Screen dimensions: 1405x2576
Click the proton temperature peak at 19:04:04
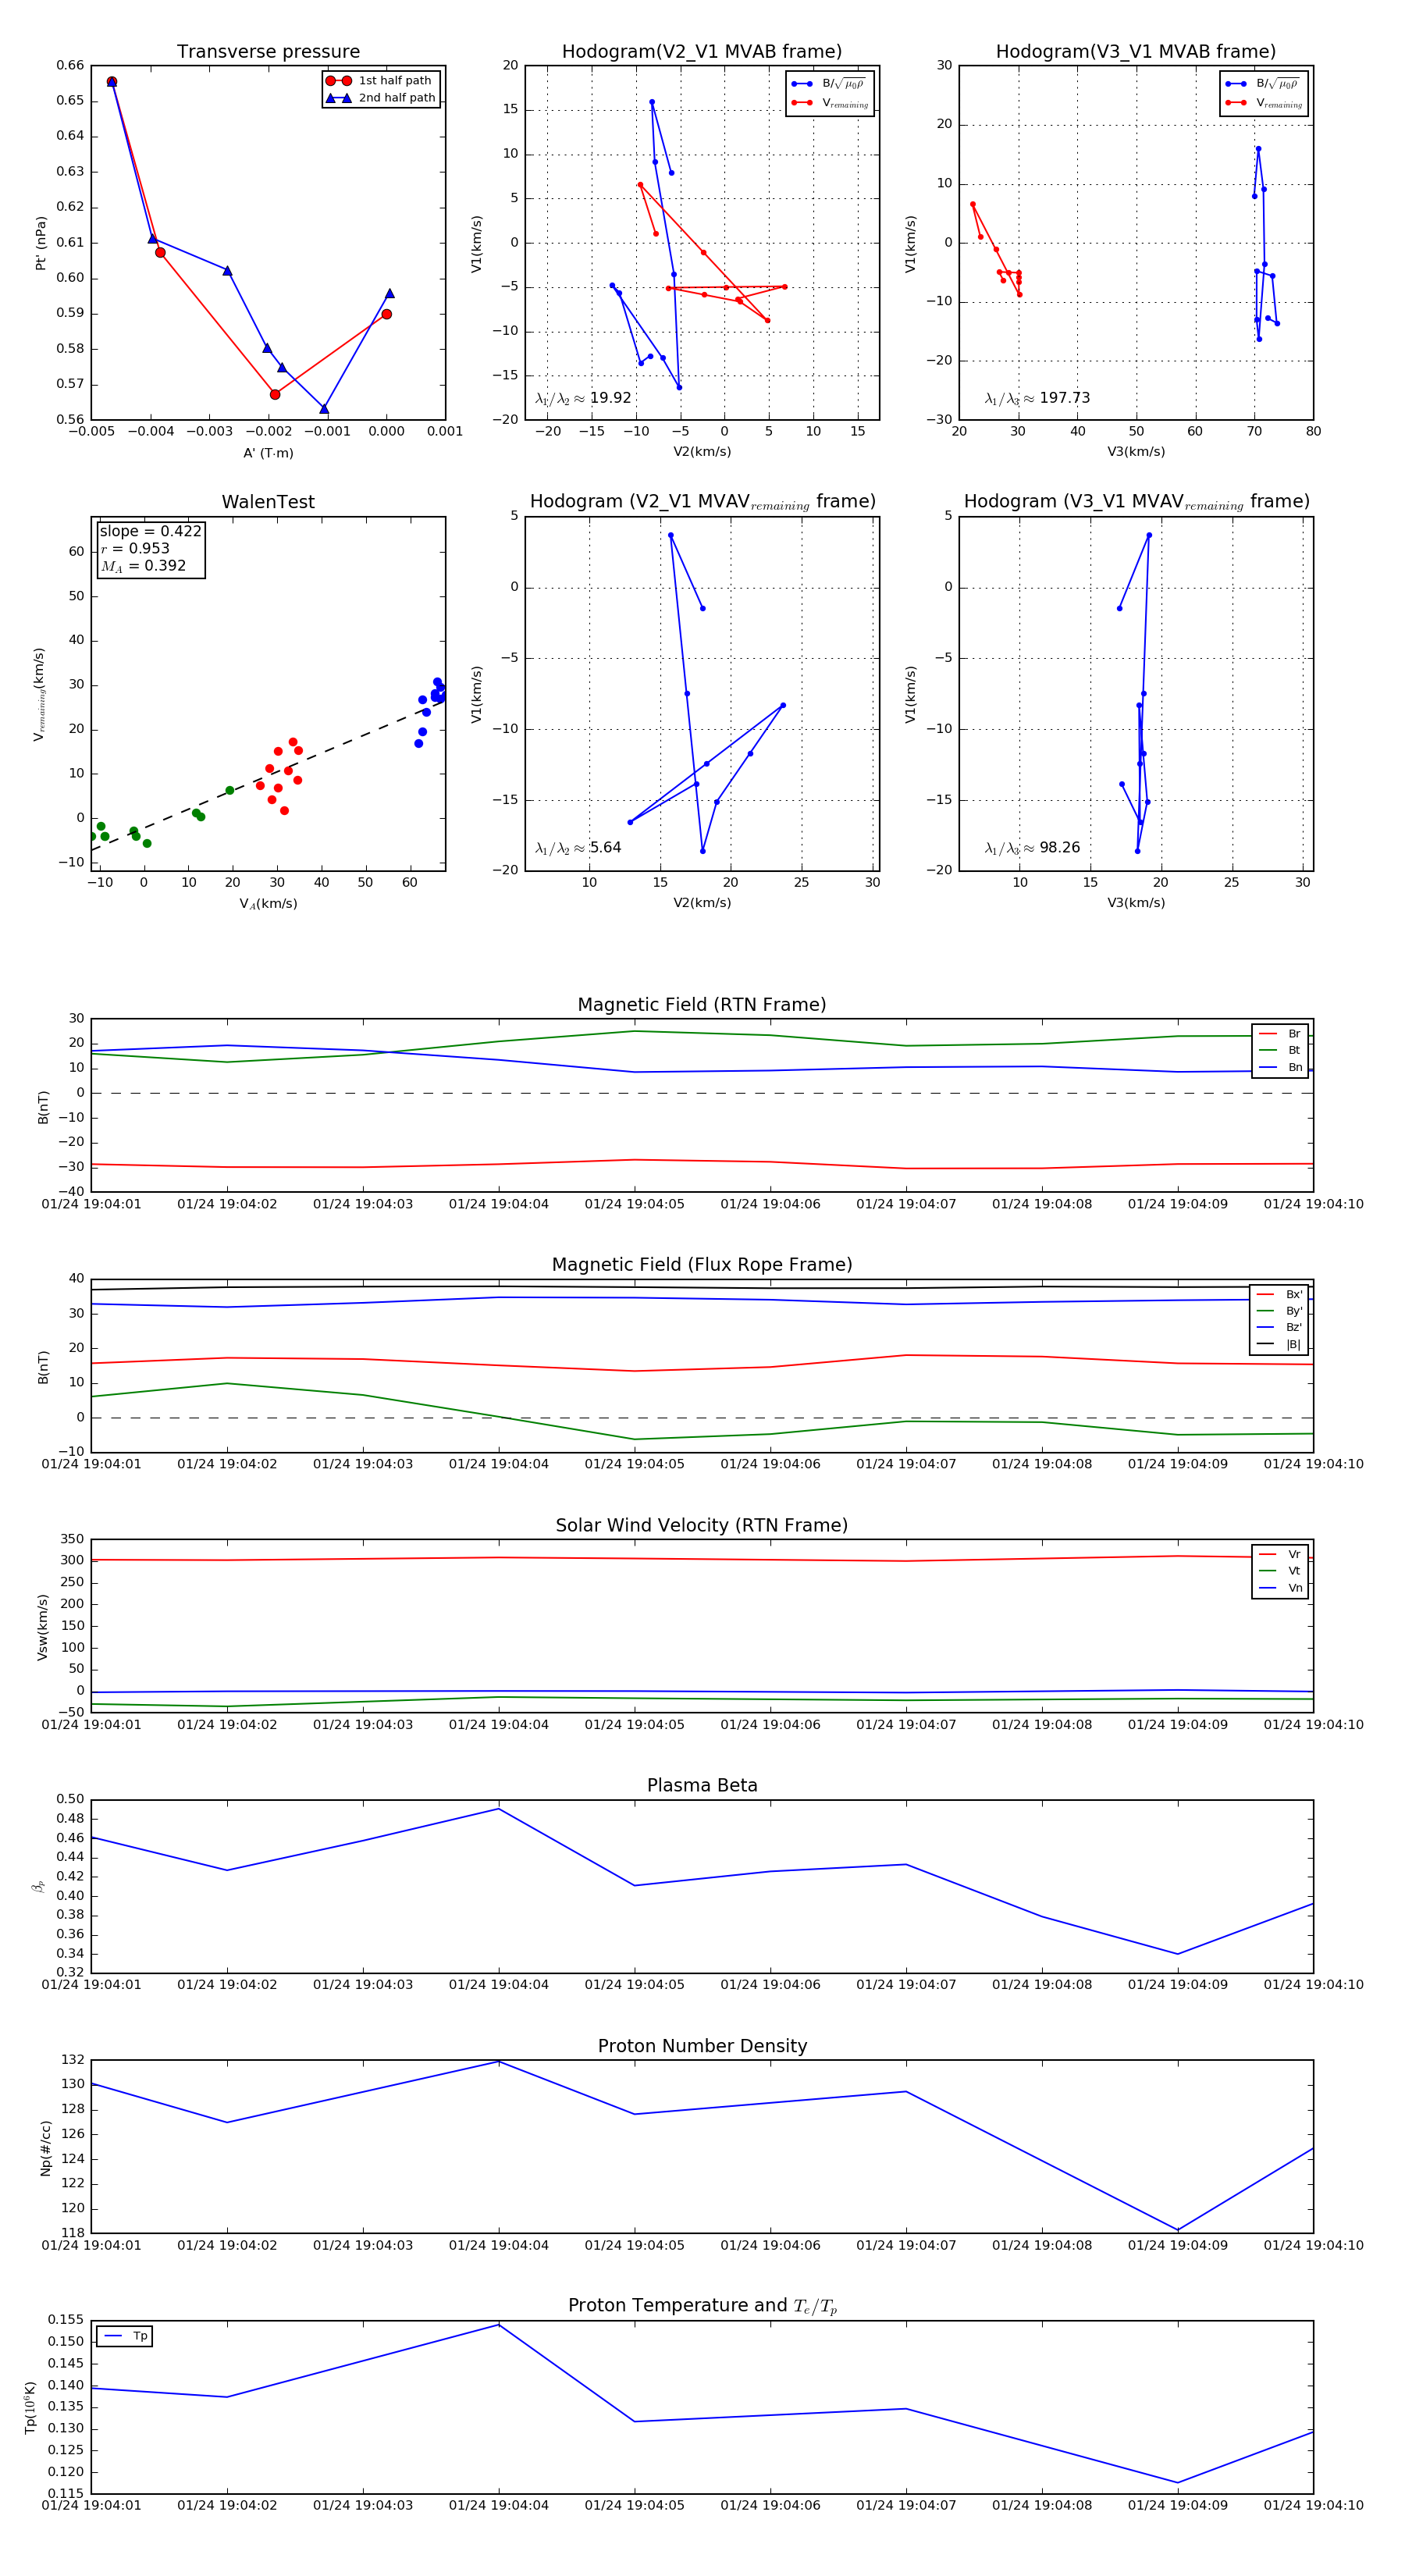point(499,2324)
